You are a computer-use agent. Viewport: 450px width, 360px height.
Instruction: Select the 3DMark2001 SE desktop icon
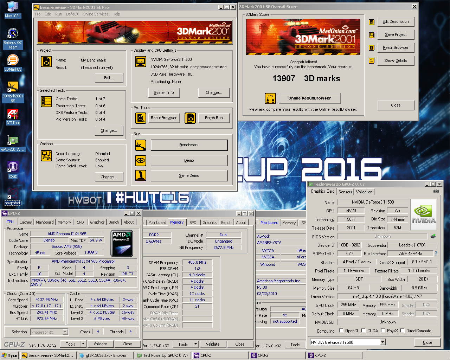coord(13,92)
